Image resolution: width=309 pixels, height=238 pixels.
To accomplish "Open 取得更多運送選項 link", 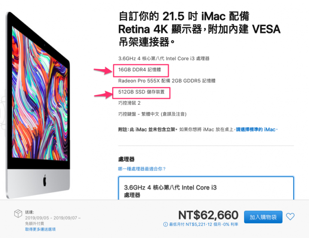I will [x=40, y=229].
